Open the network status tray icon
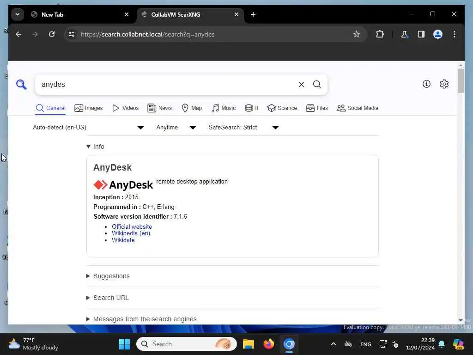Screen dimensions: 473x355 [383, 344]
